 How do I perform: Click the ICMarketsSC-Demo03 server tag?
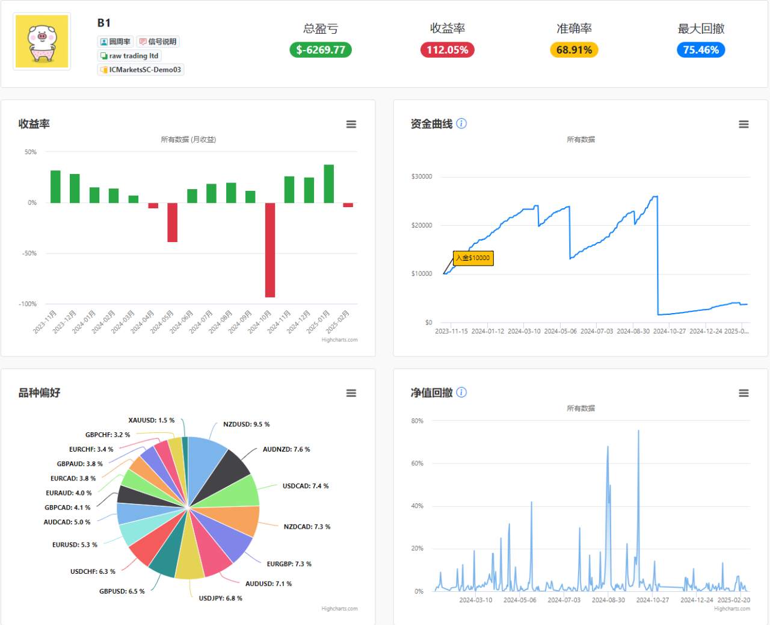(x=141, y=70)
